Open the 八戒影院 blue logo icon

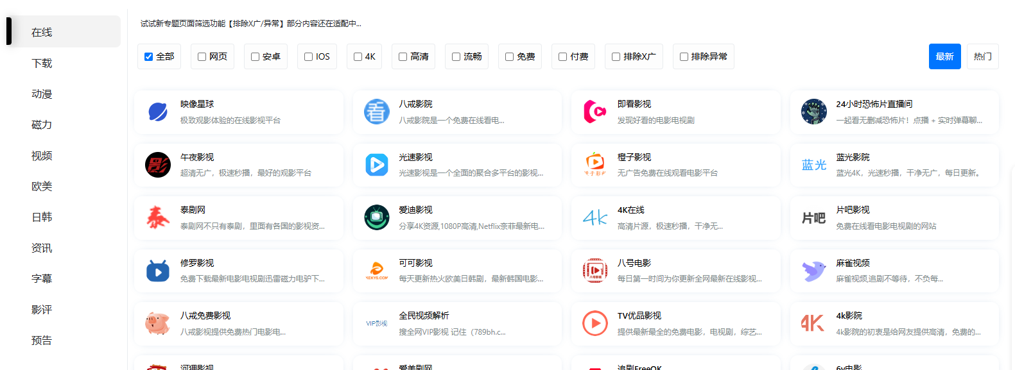pos(377,112)
